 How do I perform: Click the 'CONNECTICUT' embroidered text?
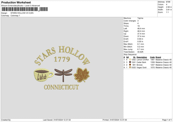61,87
